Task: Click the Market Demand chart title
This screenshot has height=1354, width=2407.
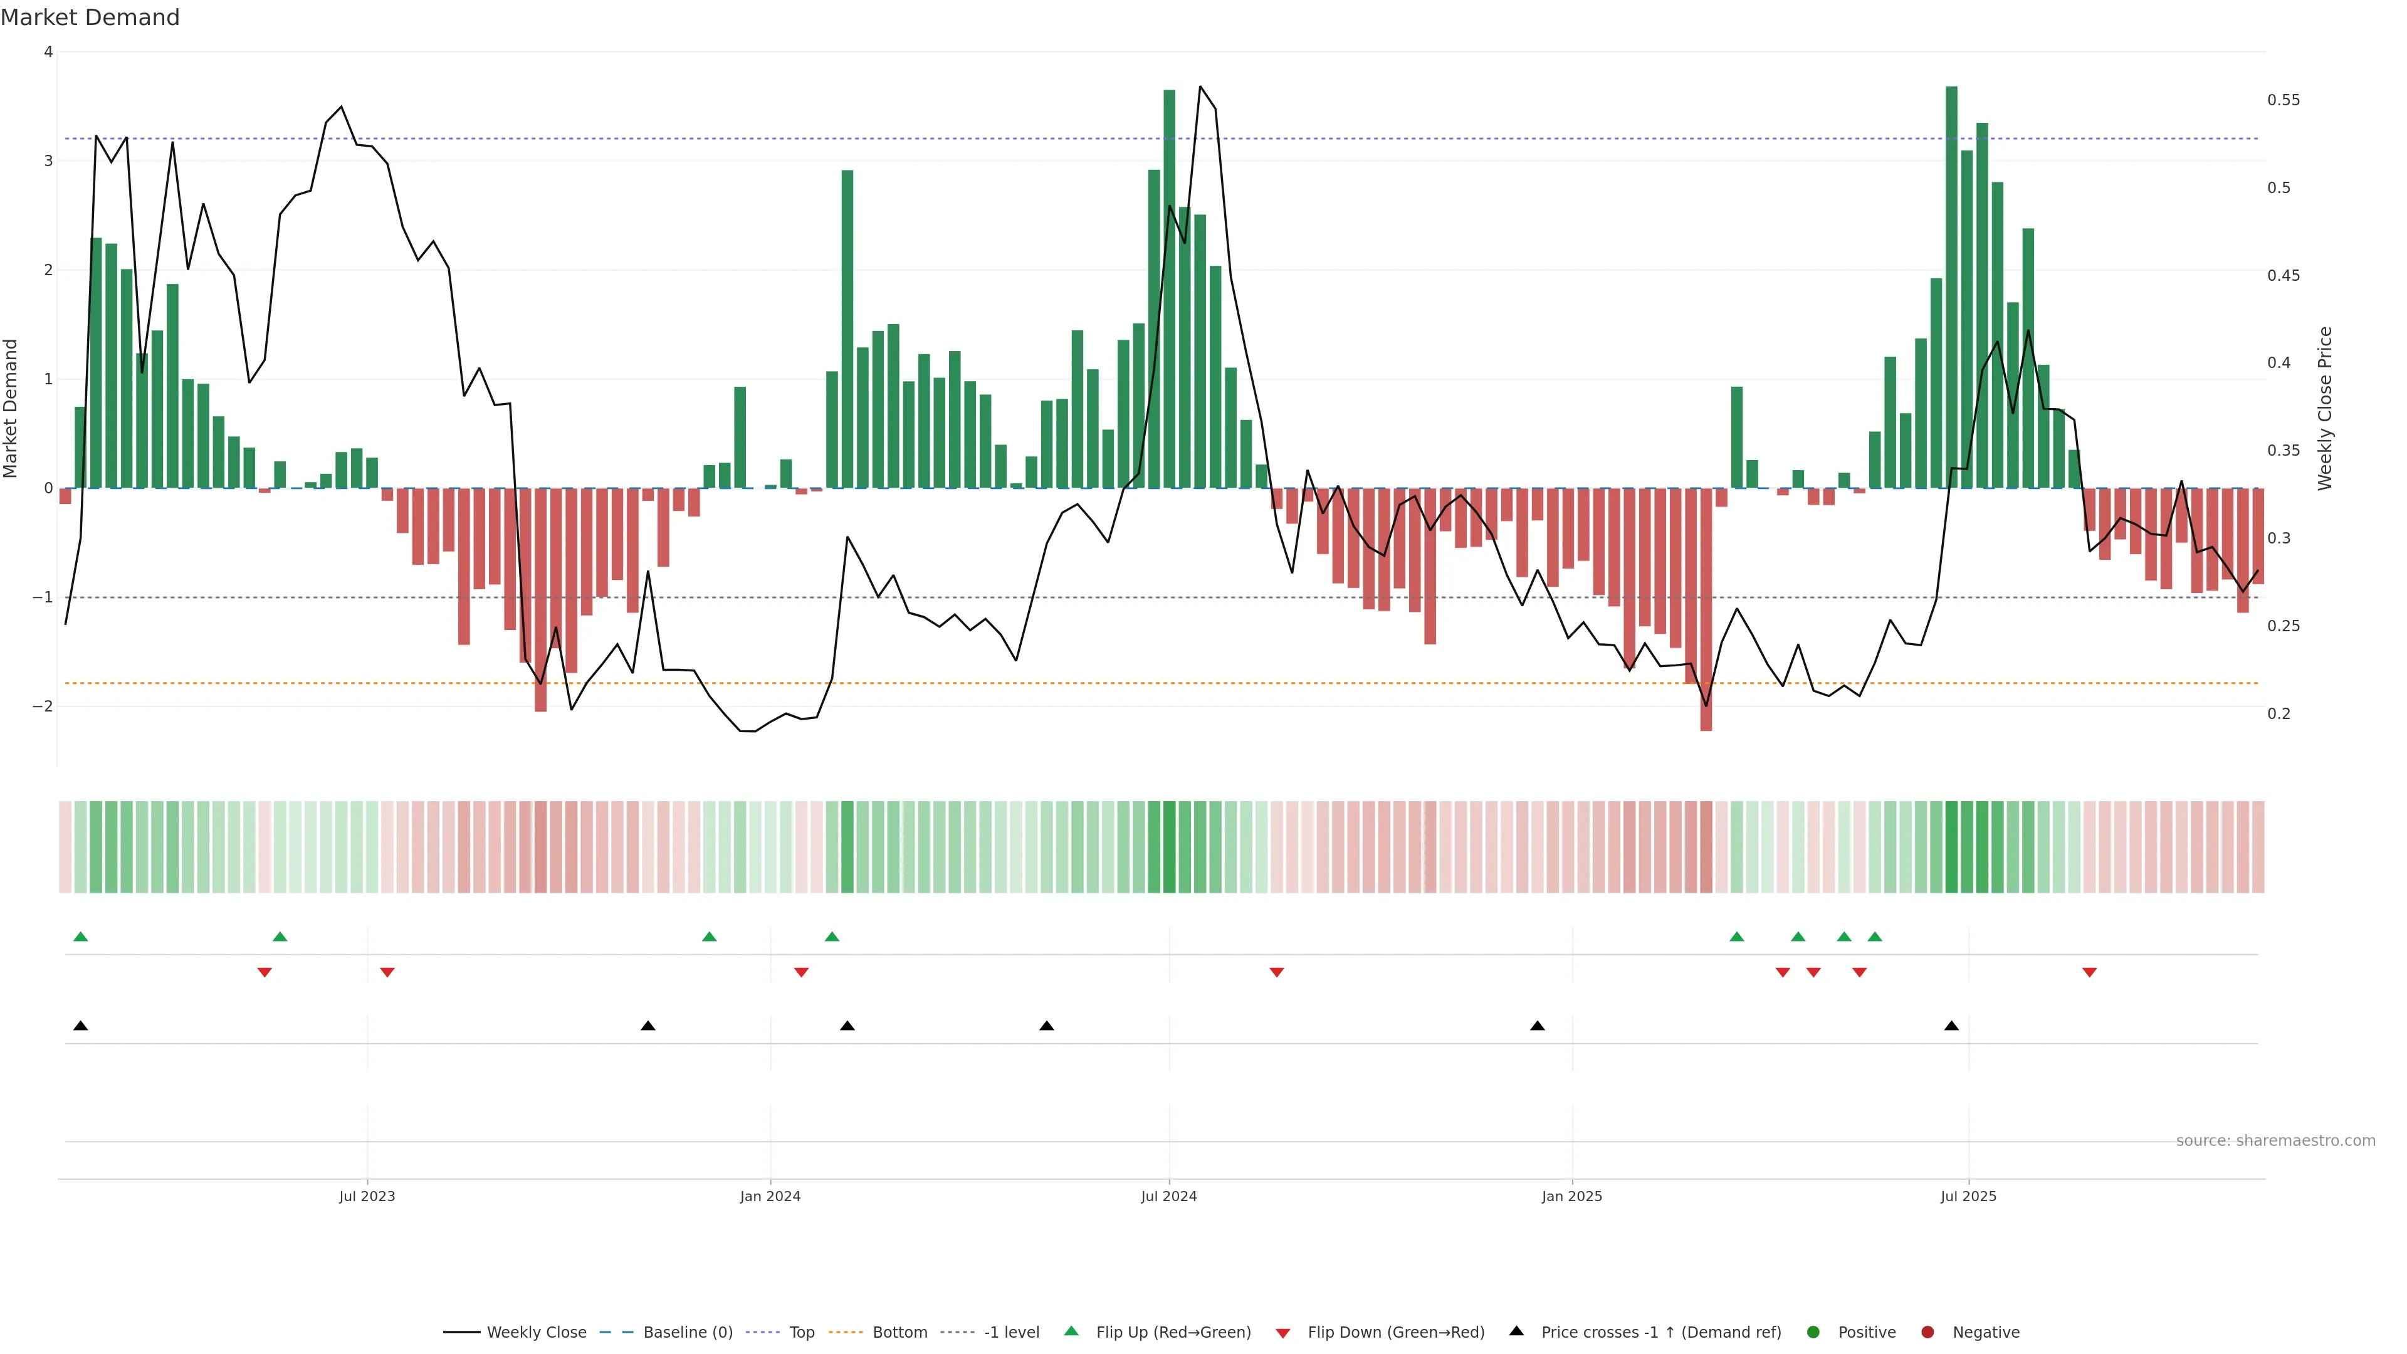Action: point(90,18)
